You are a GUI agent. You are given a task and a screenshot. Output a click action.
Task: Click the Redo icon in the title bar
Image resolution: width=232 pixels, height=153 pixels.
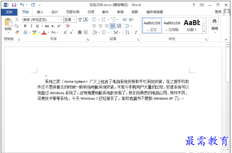click(33, 5)
